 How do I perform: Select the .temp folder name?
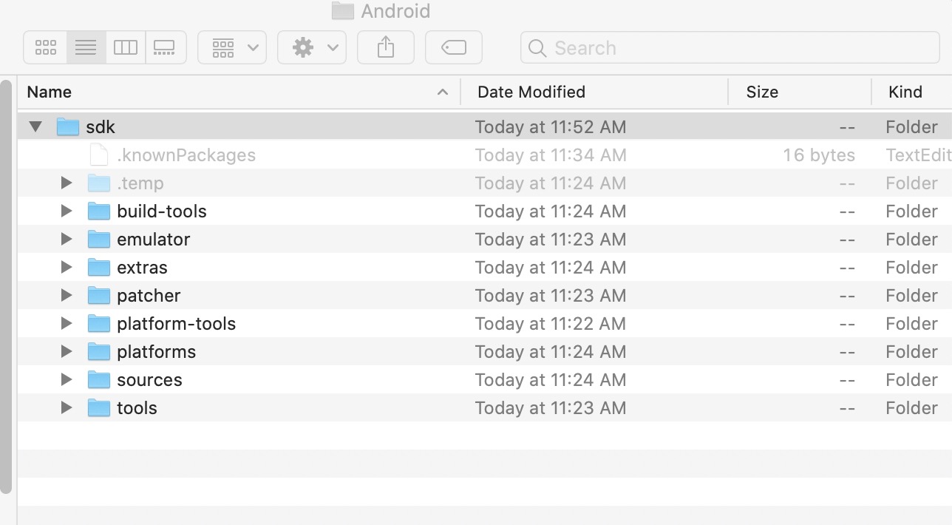(140, 183)
